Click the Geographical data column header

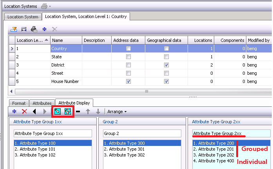coord(166,40)
